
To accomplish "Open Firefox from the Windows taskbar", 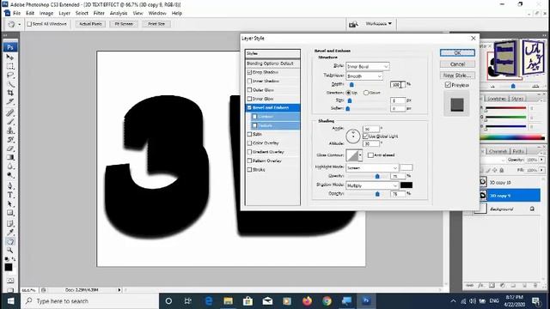I will pyautogui.click(x=308, y=301).
